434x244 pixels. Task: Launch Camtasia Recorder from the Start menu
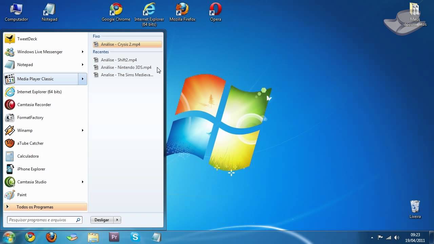click(x=45, y=105)
